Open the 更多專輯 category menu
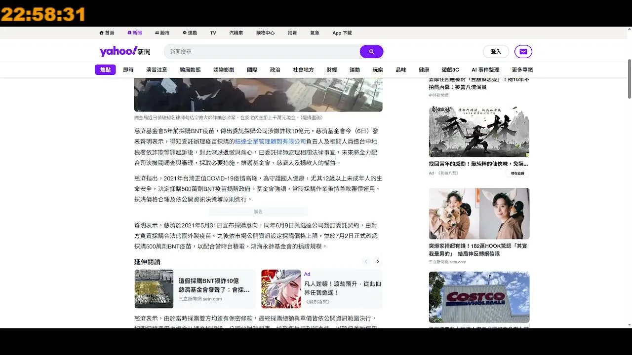 coord(522,70)
